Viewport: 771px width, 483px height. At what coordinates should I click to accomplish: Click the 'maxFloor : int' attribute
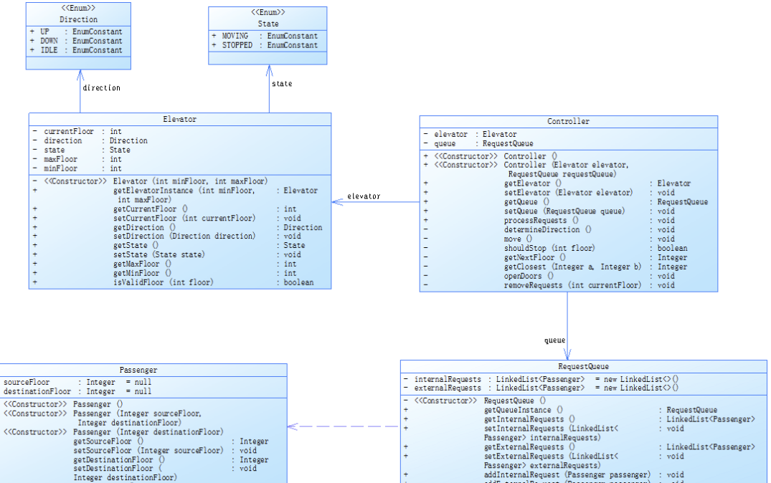coord(77,159)
